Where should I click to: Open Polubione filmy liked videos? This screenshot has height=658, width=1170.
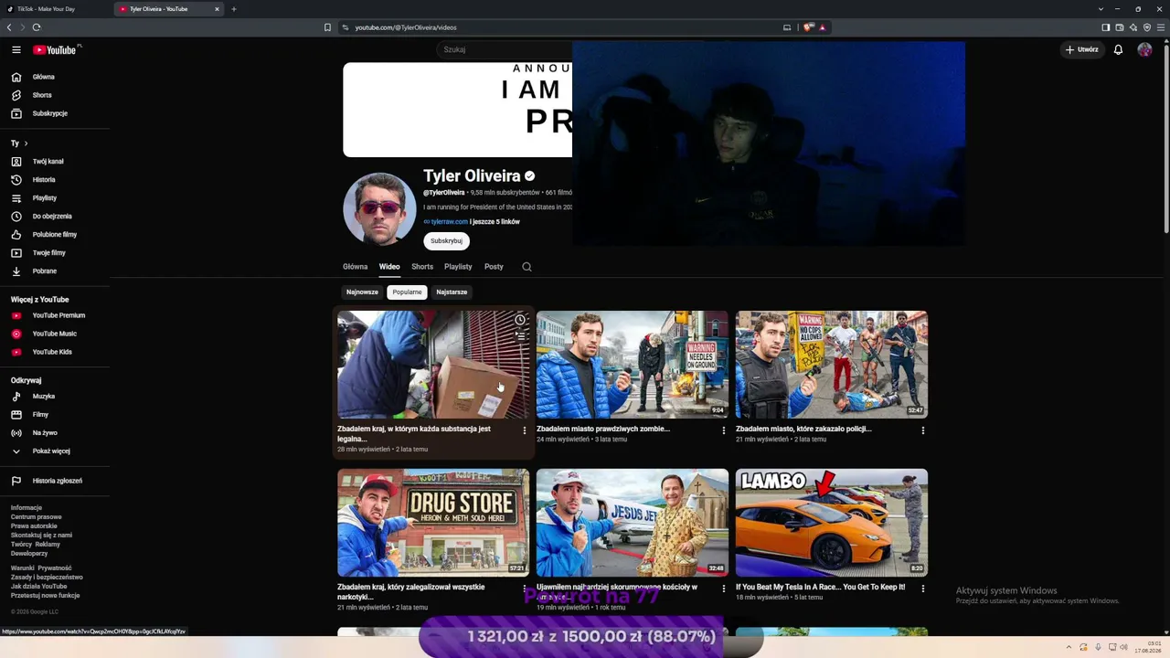click(54, 235)
